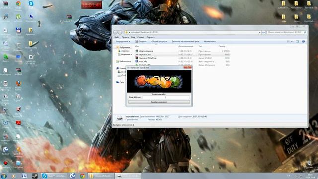
Task: Select Недавние места in navigation pane
Action: [125, 54]
